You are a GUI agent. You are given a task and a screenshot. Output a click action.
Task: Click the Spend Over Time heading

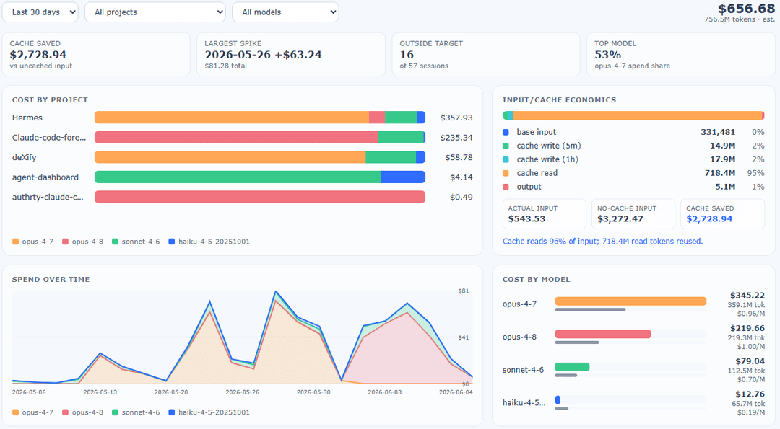pyautogui.click(x=51, y=280)
